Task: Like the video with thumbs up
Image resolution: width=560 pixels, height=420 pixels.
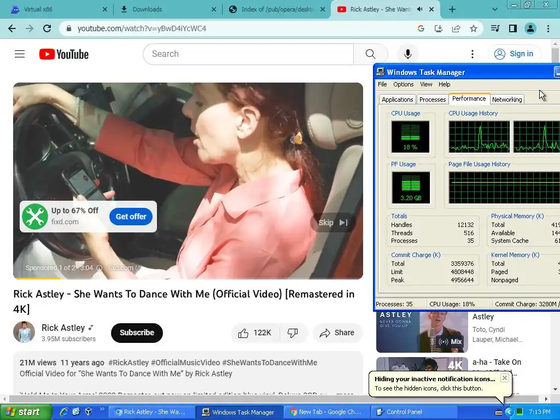Action: [255, 333]
